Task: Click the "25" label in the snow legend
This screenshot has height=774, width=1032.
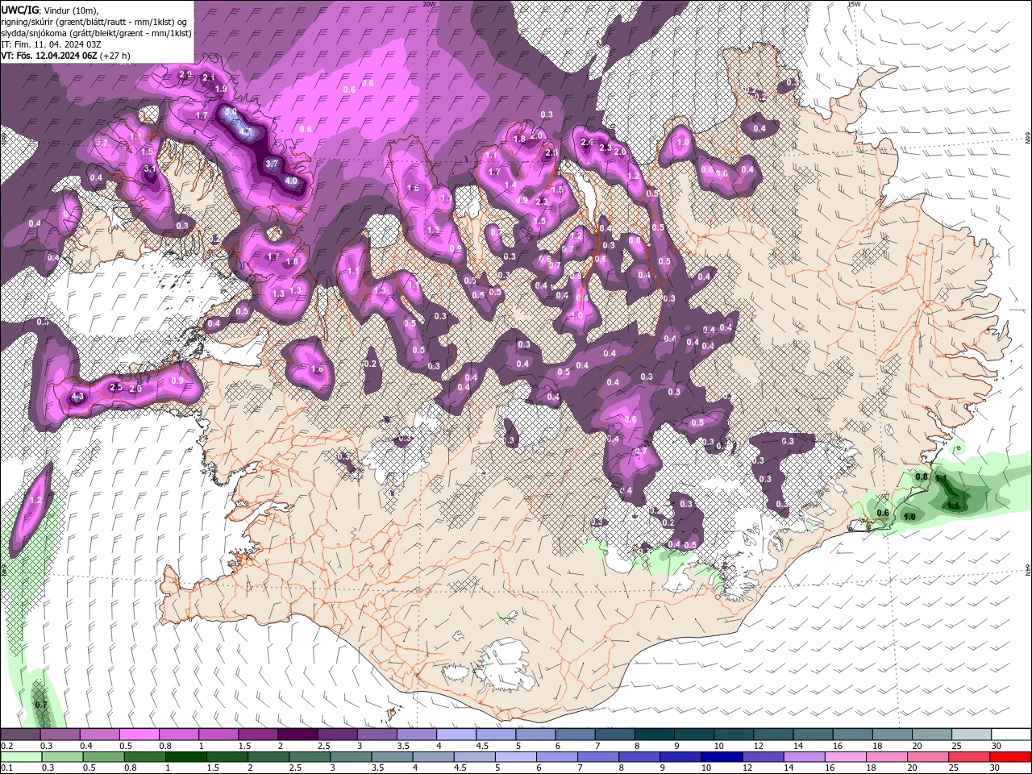Action: tap(956, 746)
